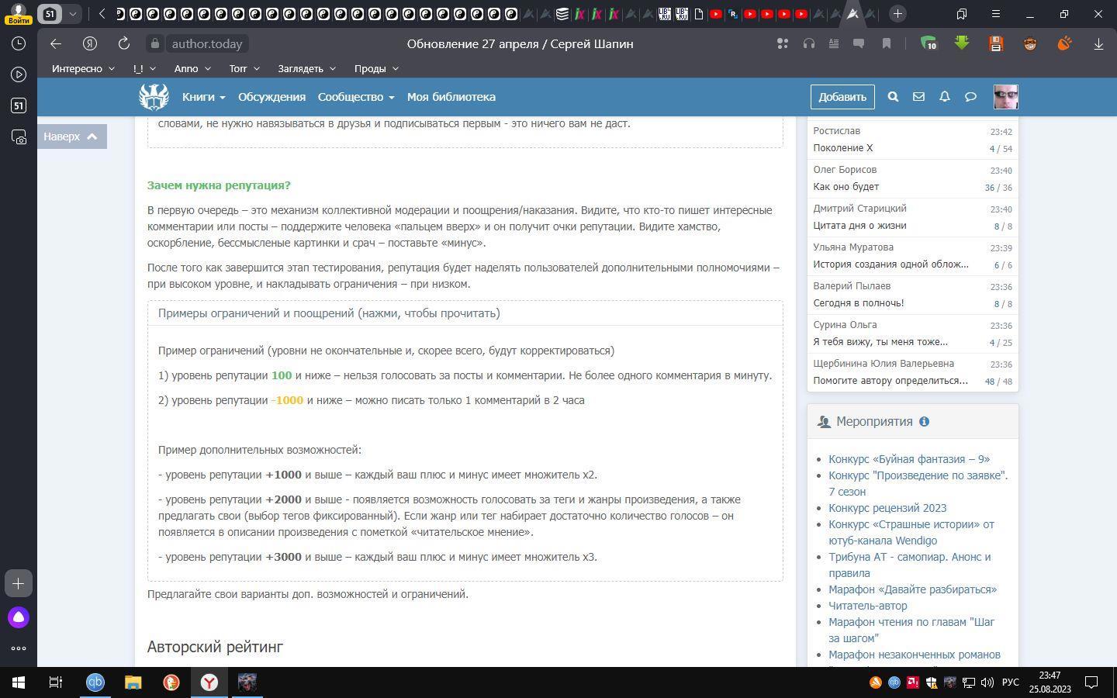This screenshot has width=1117, height=698.
Task: Reload the page with the refresh icon
Action: (123, 44)
